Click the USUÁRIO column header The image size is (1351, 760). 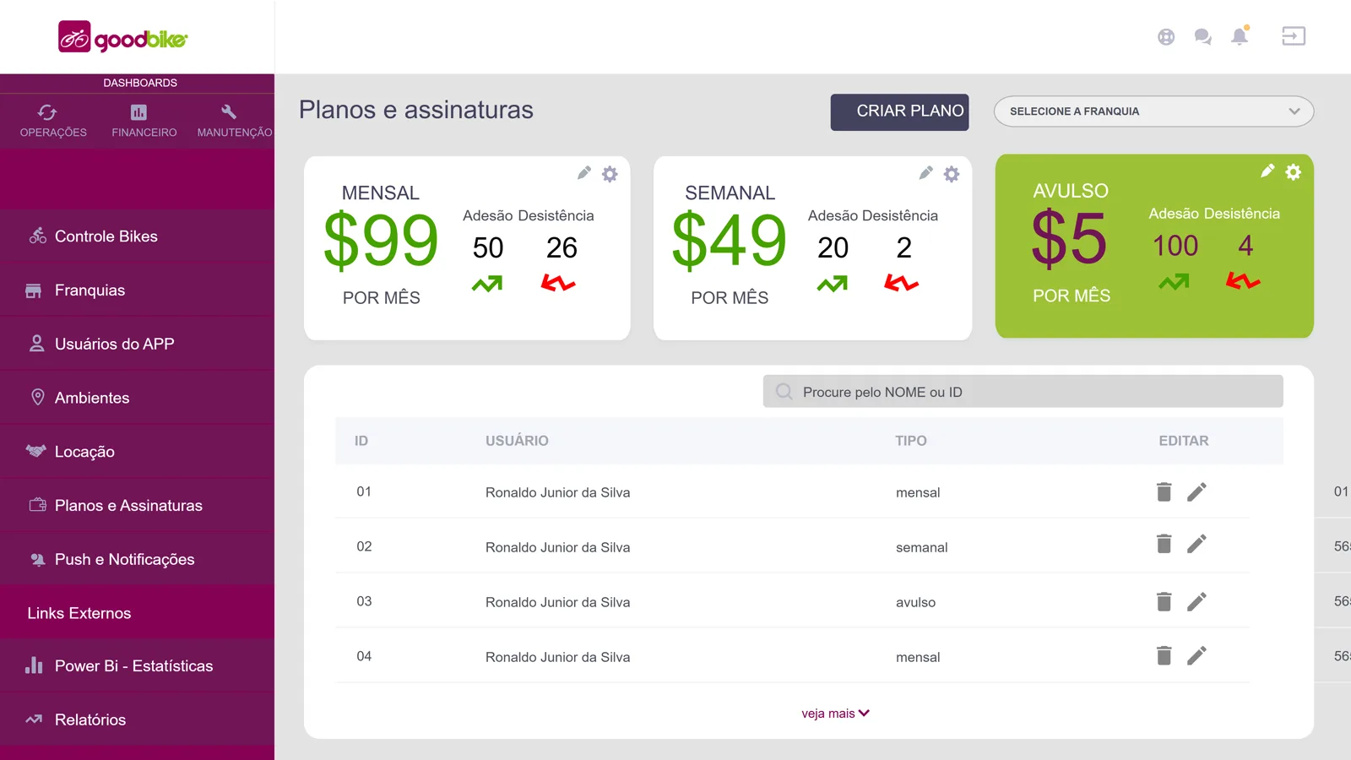517,441
